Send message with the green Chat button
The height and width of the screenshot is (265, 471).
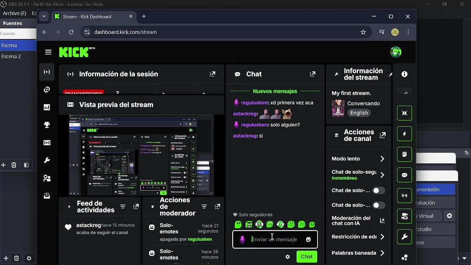(x=307, y=257)
